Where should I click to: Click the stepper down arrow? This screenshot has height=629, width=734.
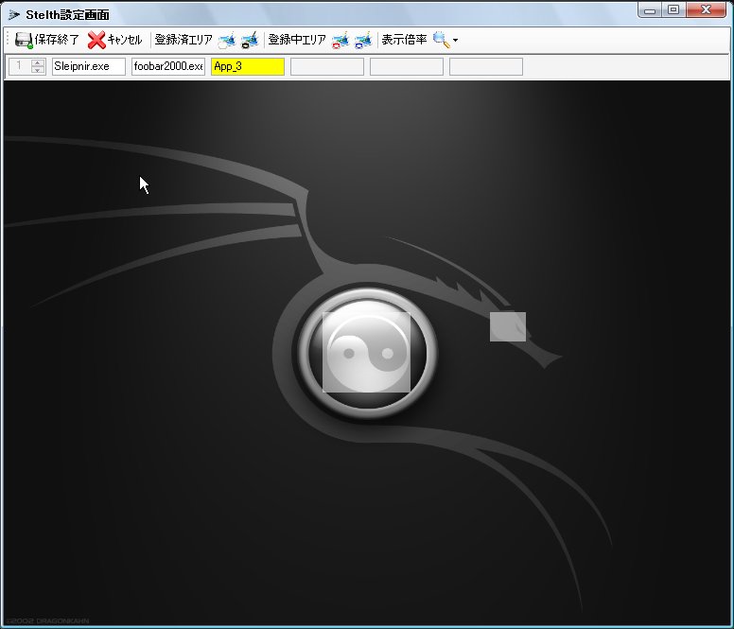point(38,70)
